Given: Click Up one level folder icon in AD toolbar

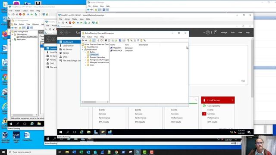Looking at the screenshot, I should coord(91,40).
